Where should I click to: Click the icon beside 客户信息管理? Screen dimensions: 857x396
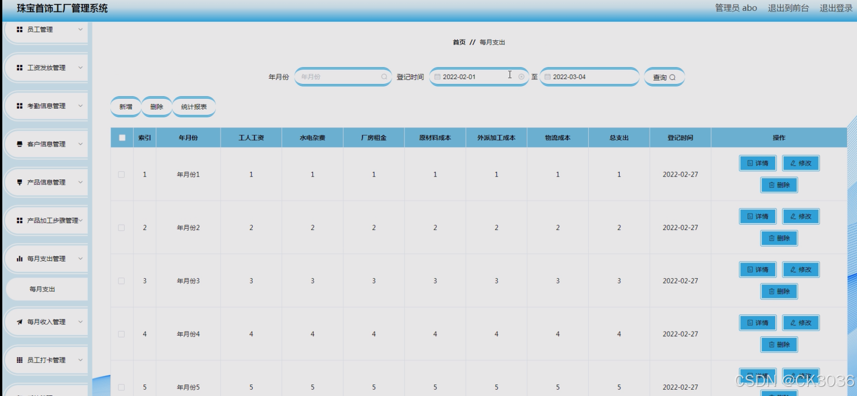(x=20, y=144)
